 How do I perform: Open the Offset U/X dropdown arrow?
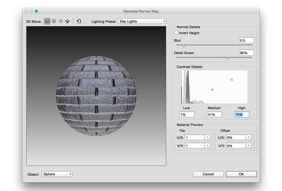click(x=249, y=138)
